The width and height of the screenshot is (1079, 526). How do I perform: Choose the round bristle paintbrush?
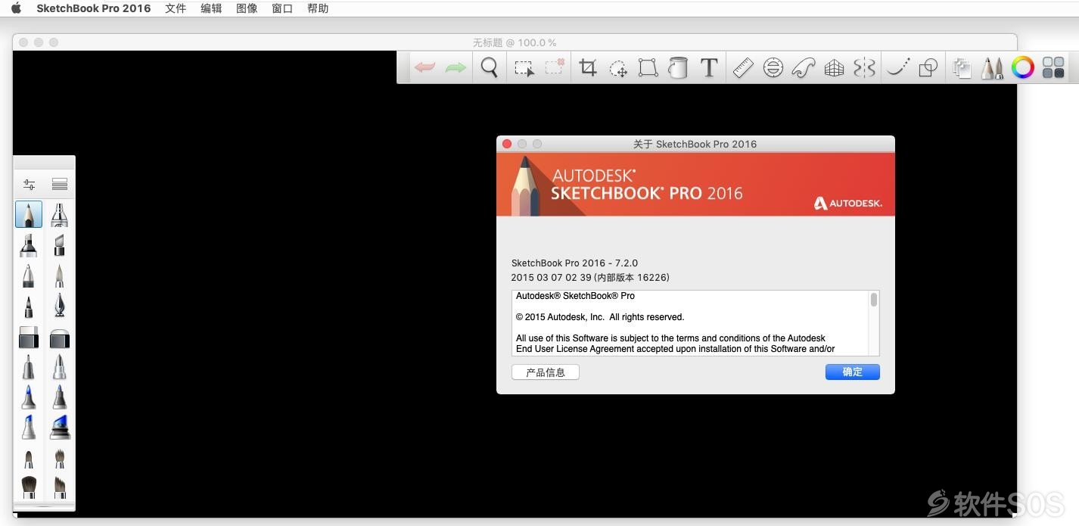tap(29, 485)
